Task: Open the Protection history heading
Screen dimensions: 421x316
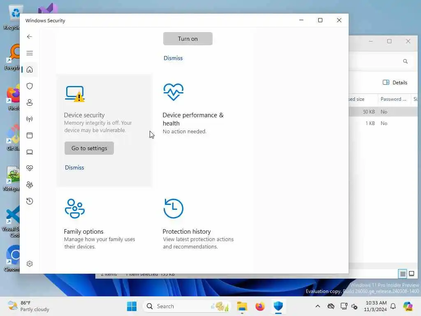Action: tap(187, 232)
